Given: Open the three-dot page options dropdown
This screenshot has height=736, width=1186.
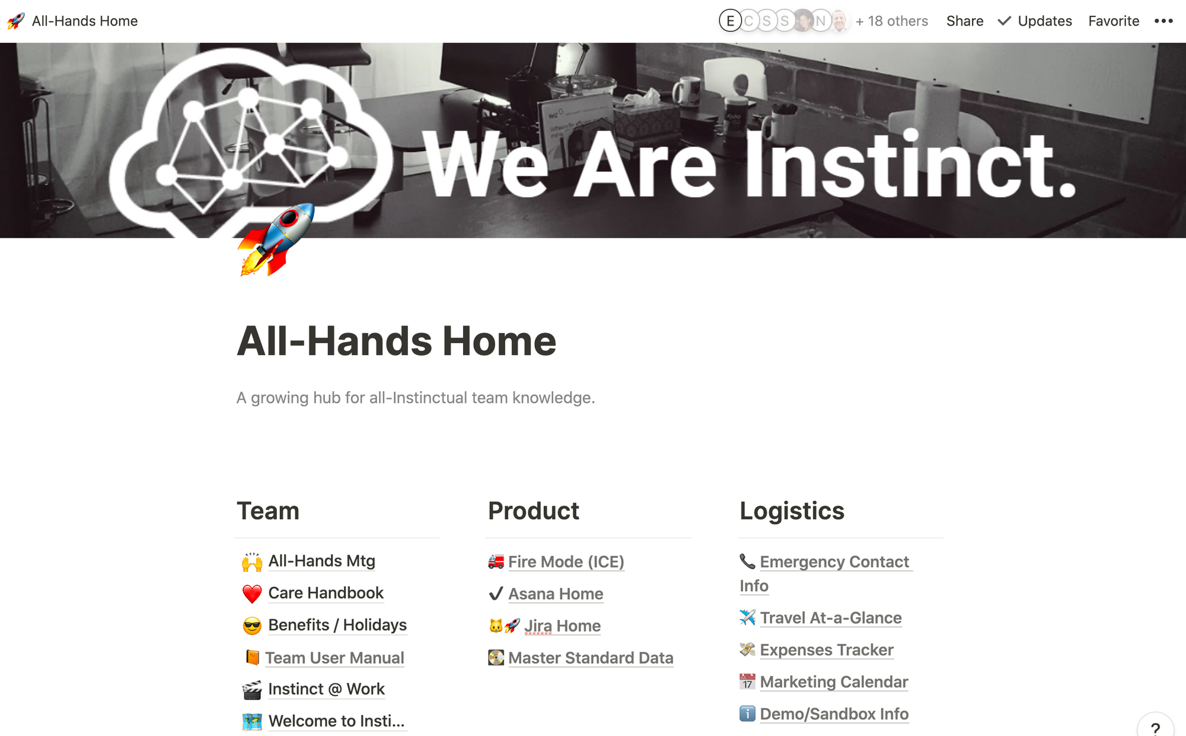Looking at the screenshot, I should (x=1164, y=21).
